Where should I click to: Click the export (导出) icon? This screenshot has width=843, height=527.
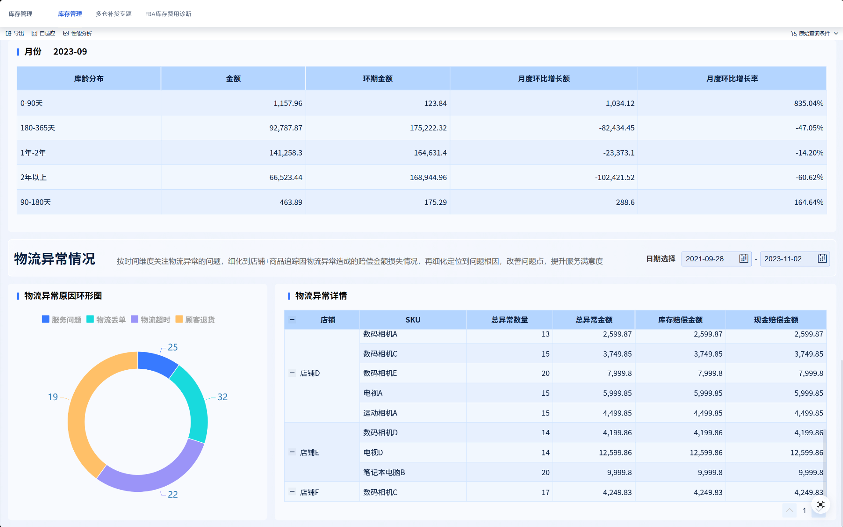click(8, 33)
